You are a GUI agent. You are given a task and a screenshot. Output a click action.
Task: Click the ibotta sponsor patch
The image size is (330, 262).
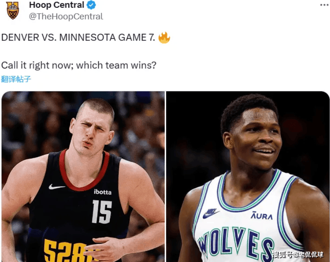pos(102,192)
